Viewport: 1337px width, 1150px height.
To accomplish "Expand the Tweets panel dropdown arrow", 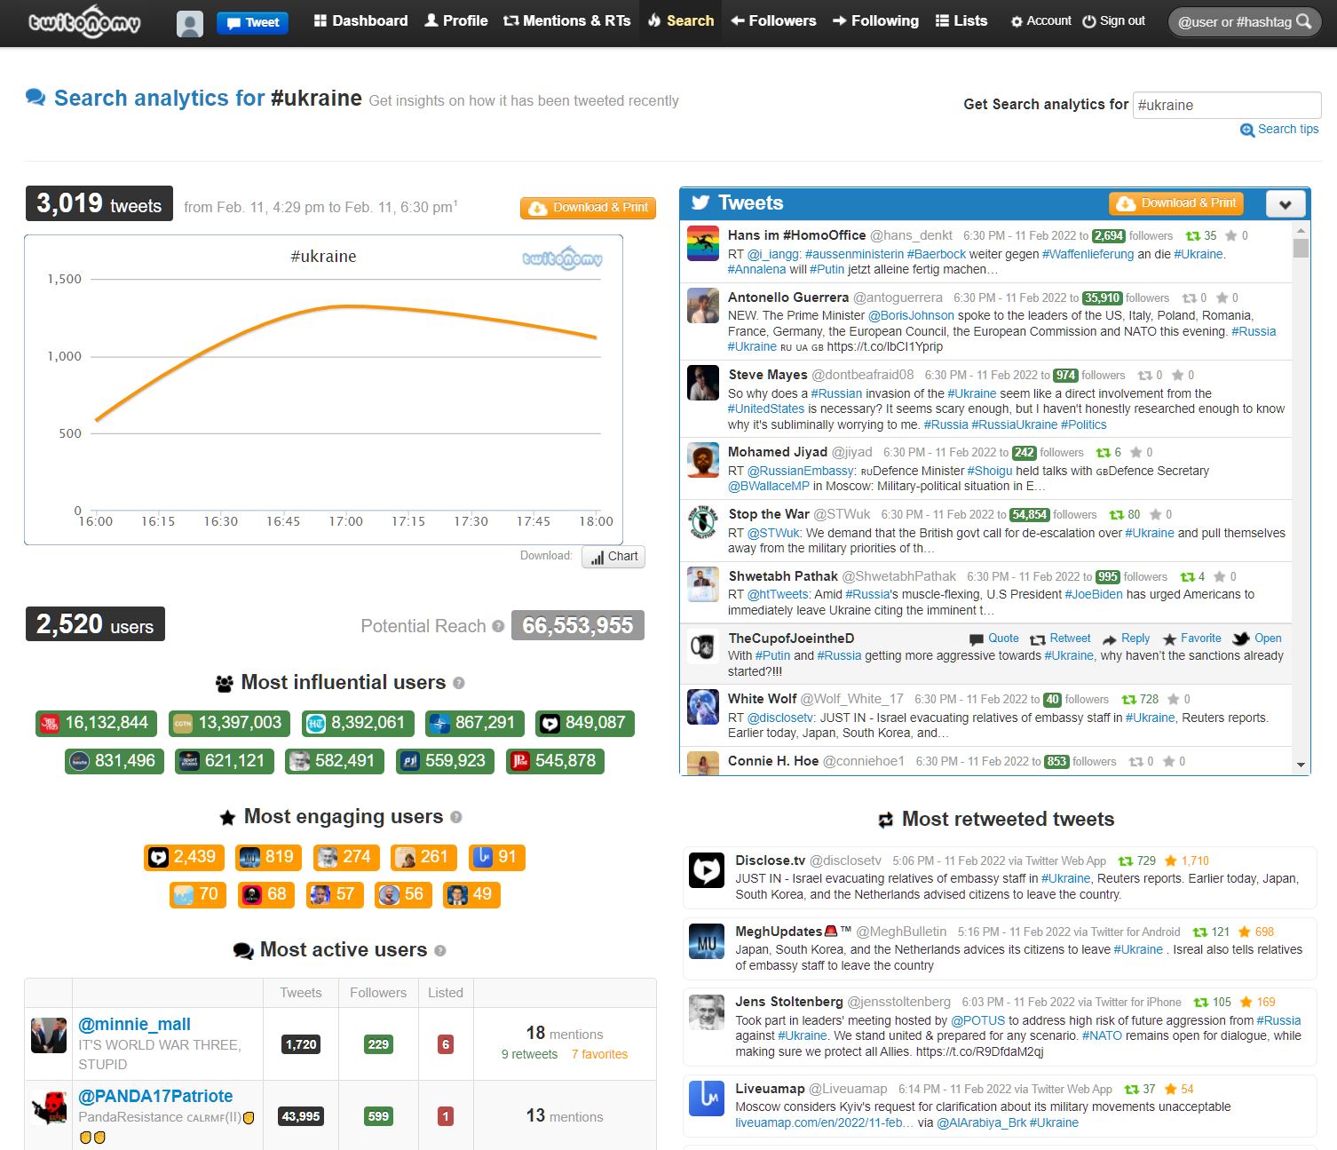I will coord(1285,204).
